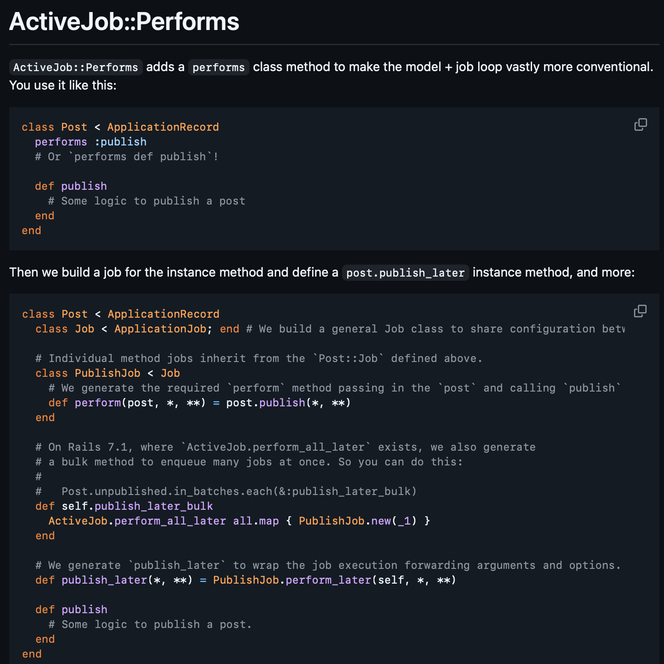Click the 'Or performs def publish' comment
Screen dimensions: 664x664
click(127, 157)
